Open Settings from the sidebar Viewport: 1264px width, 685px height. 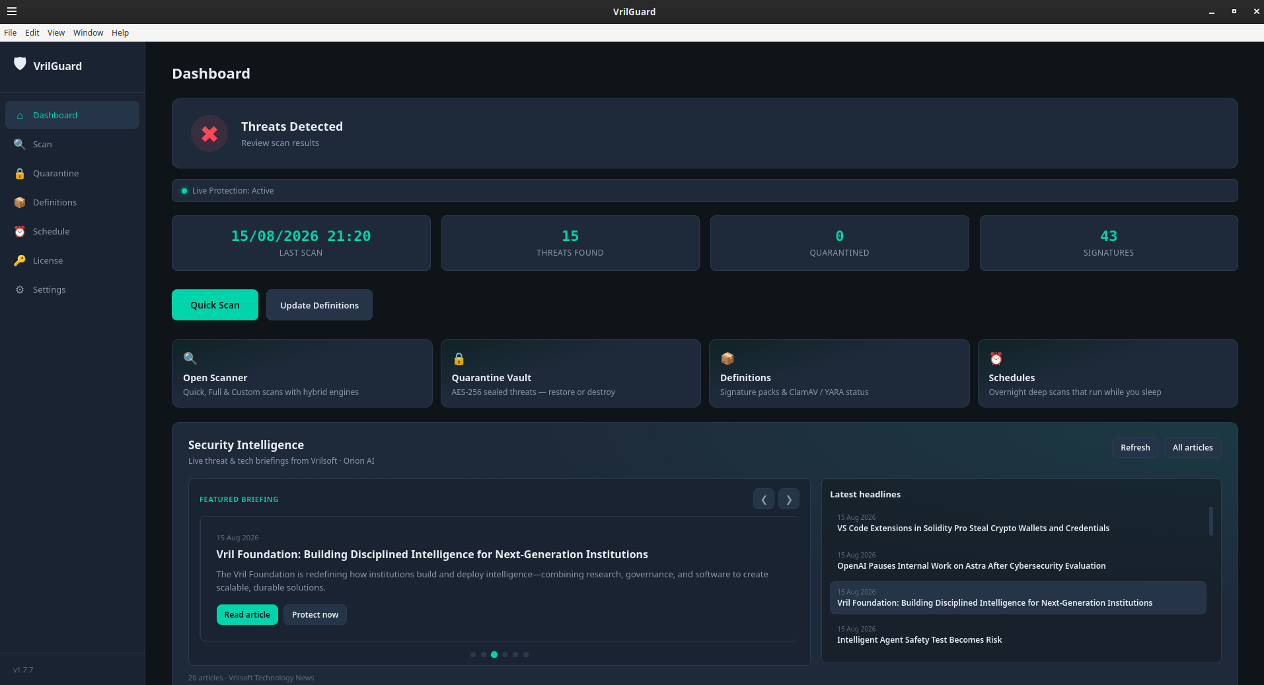tap(72, 289)
